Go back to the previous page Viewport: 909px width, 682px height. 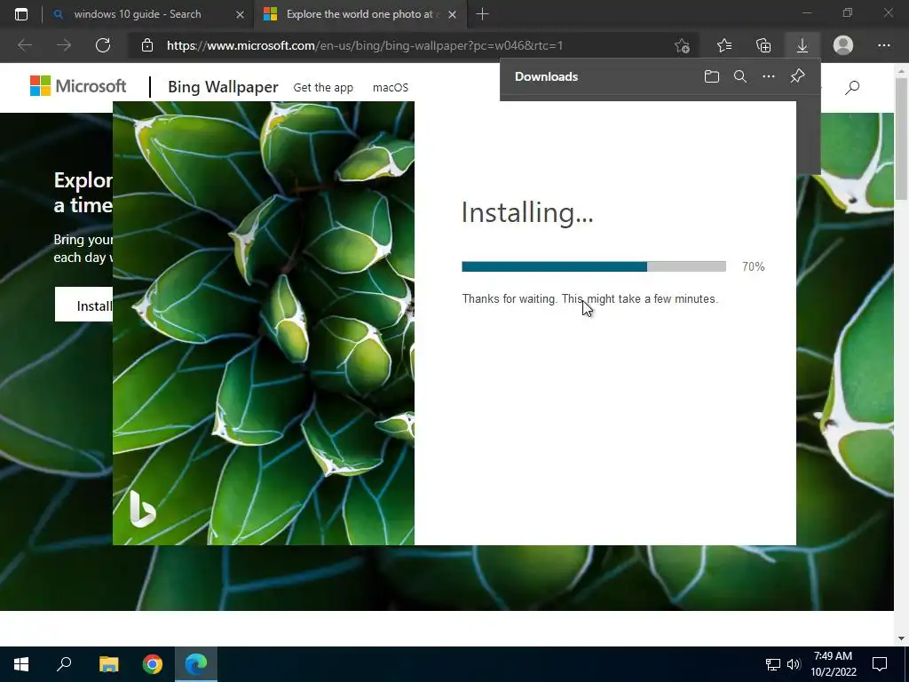tap(25, 45)
